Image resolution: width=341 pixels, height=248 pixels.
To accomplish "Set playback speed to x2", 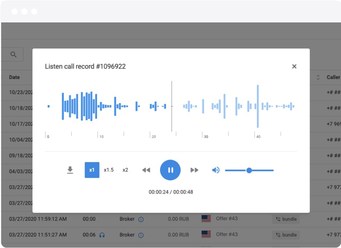I will pos(125,170).
